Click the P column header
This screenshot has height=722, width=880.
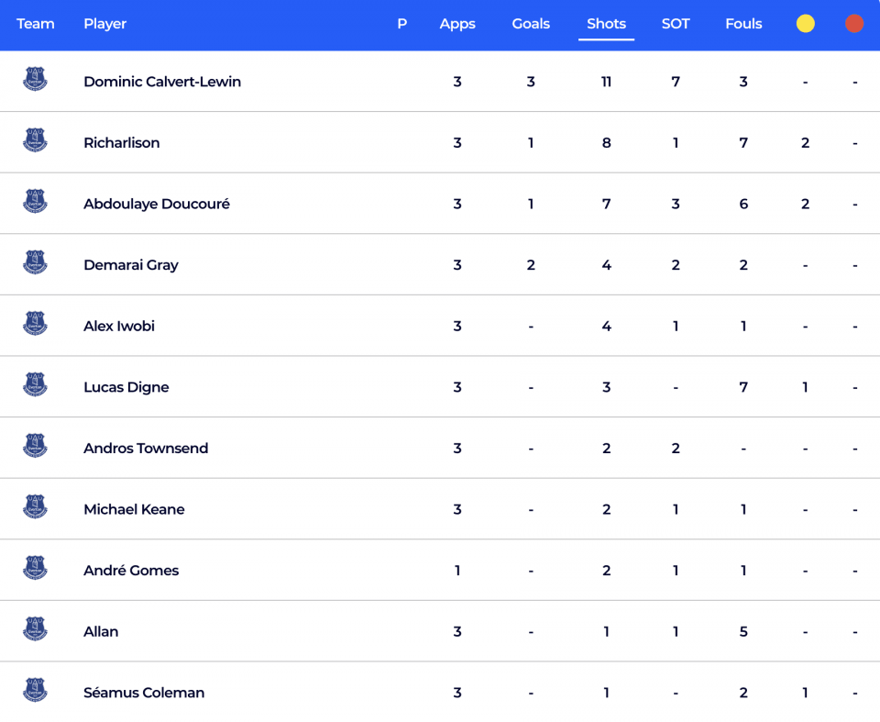(401, 24)
